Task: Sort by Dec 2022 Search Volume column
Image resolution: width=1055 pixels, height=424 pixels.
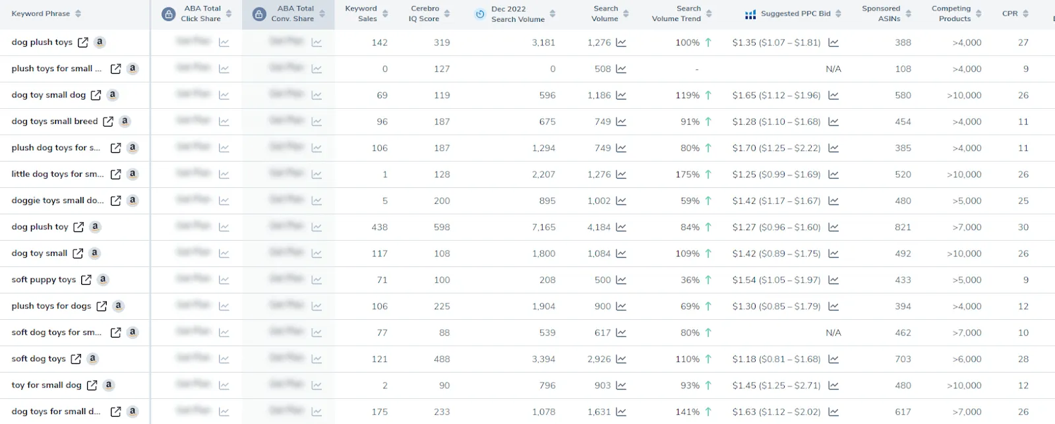Action: 553,14
